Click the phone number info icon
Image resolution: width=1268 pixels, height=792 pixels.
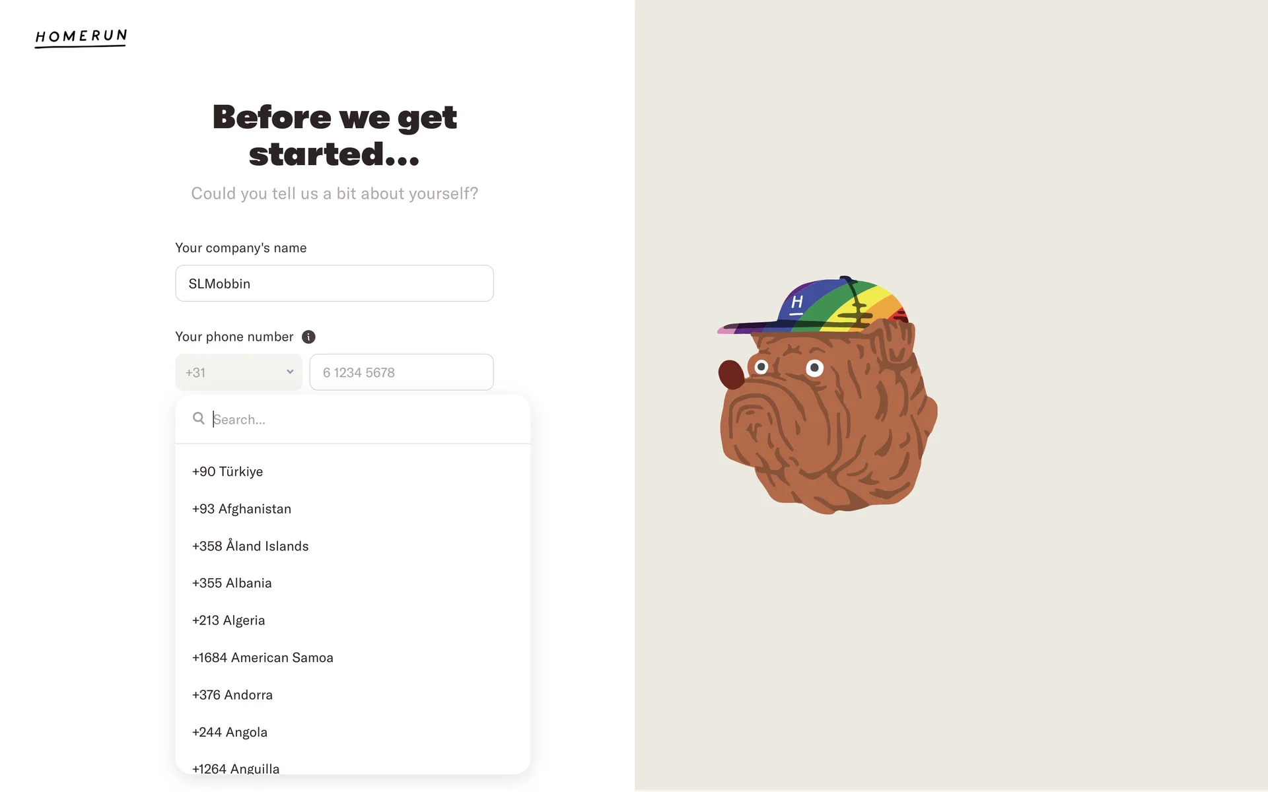(308, 337)
